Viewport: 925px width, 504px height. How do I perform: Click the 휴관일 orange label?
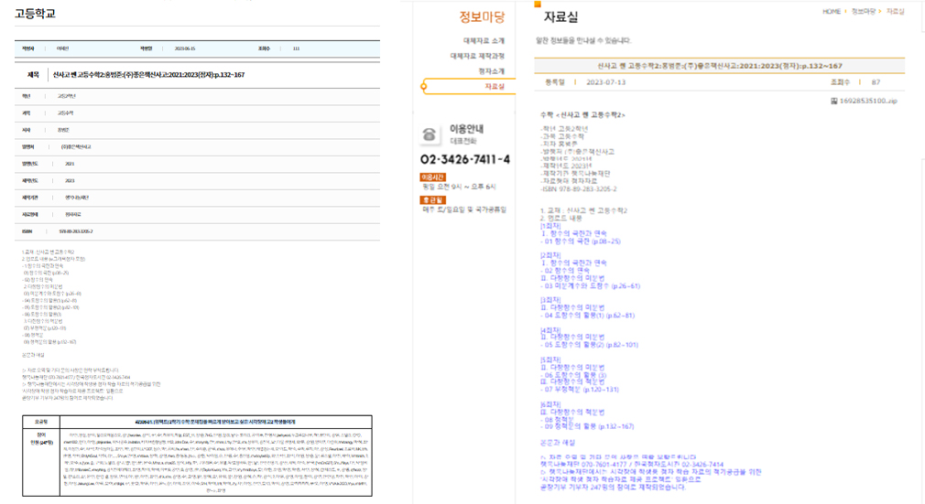tap(431, 199)
